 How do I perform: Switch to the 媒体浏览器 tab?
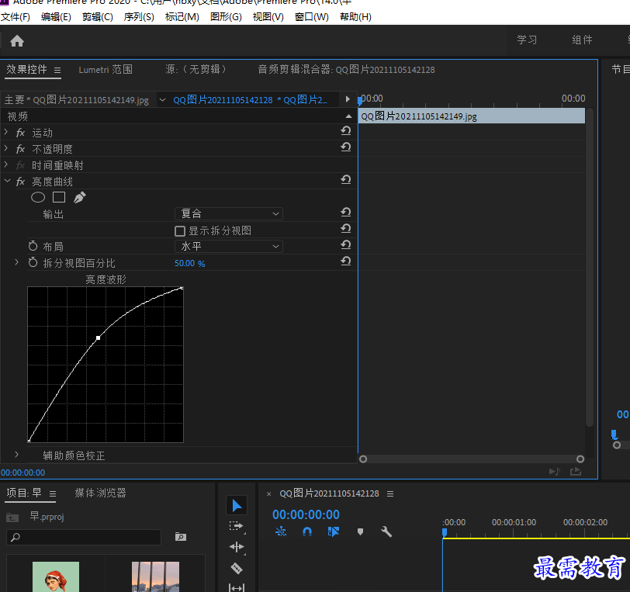pyautogui.click(x=100, y=493)
